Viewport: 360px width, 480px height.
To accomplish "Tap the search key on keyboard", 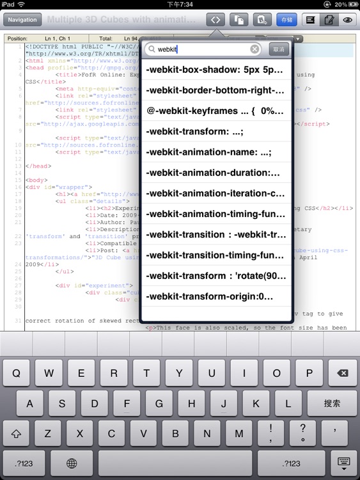I will [332, 403].
